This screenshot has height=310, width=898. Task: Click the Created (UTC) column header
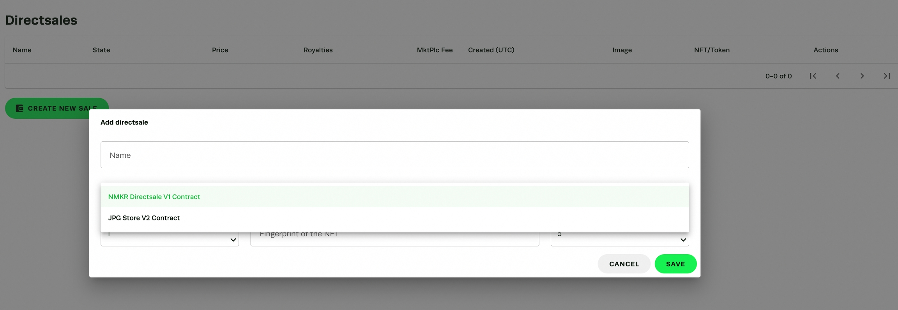[491, 50]
